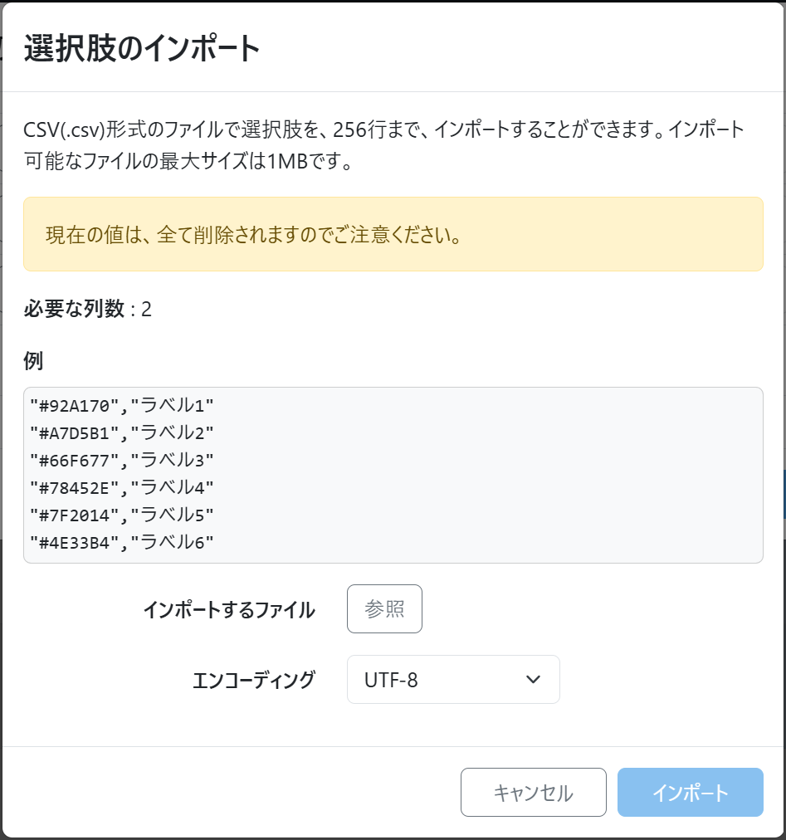Click the 参照 browse button

(384, 609)
